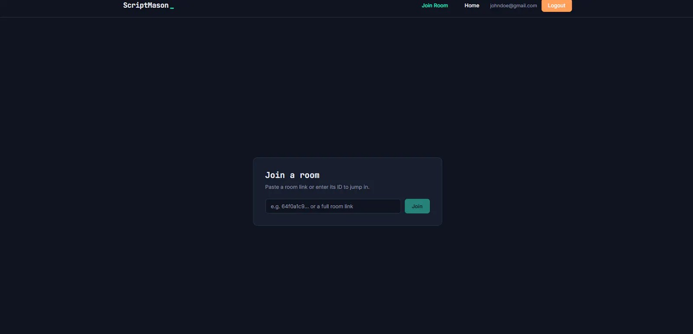The width and height of the screenshot is (693, 334).
Task: Click the johndoe@gmail.com account email
Action: click(513, 6)
